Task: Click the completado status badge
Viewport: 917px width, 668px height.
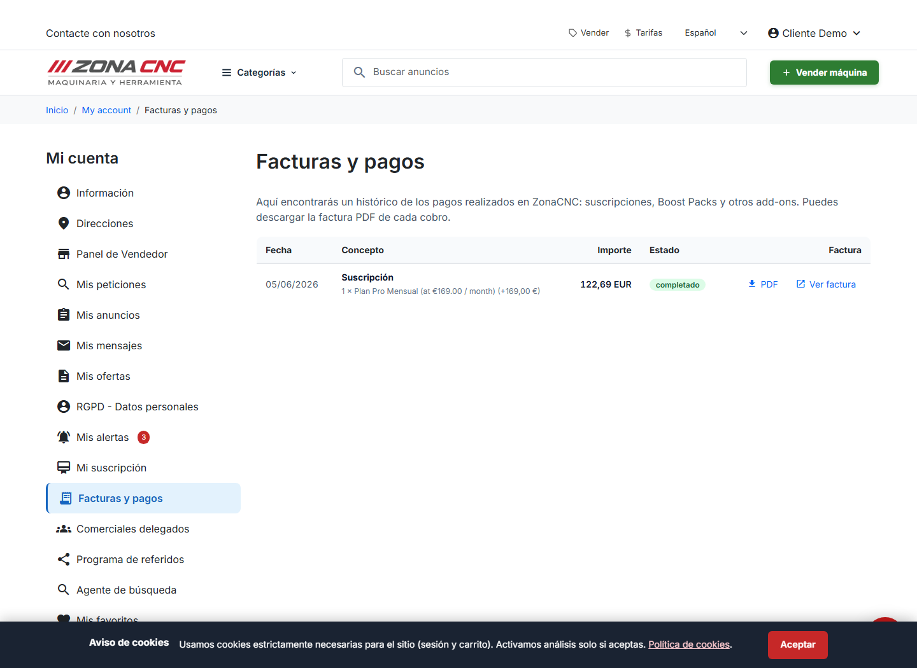Action: [678, 284]
